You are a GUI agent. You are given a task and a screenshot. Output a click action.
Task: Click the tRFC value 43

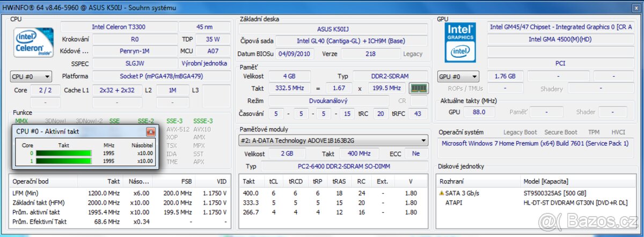pyautogui.click(x=418, y=113)
